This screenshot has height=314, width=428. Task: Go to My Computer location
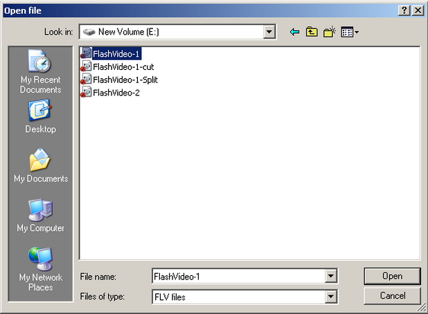40,216
